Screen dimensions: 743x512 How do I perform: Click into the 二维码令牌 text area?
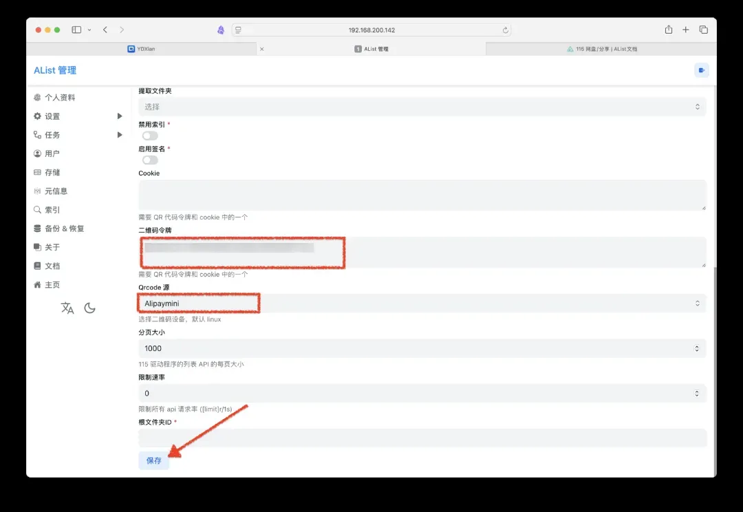coord(422,252)
